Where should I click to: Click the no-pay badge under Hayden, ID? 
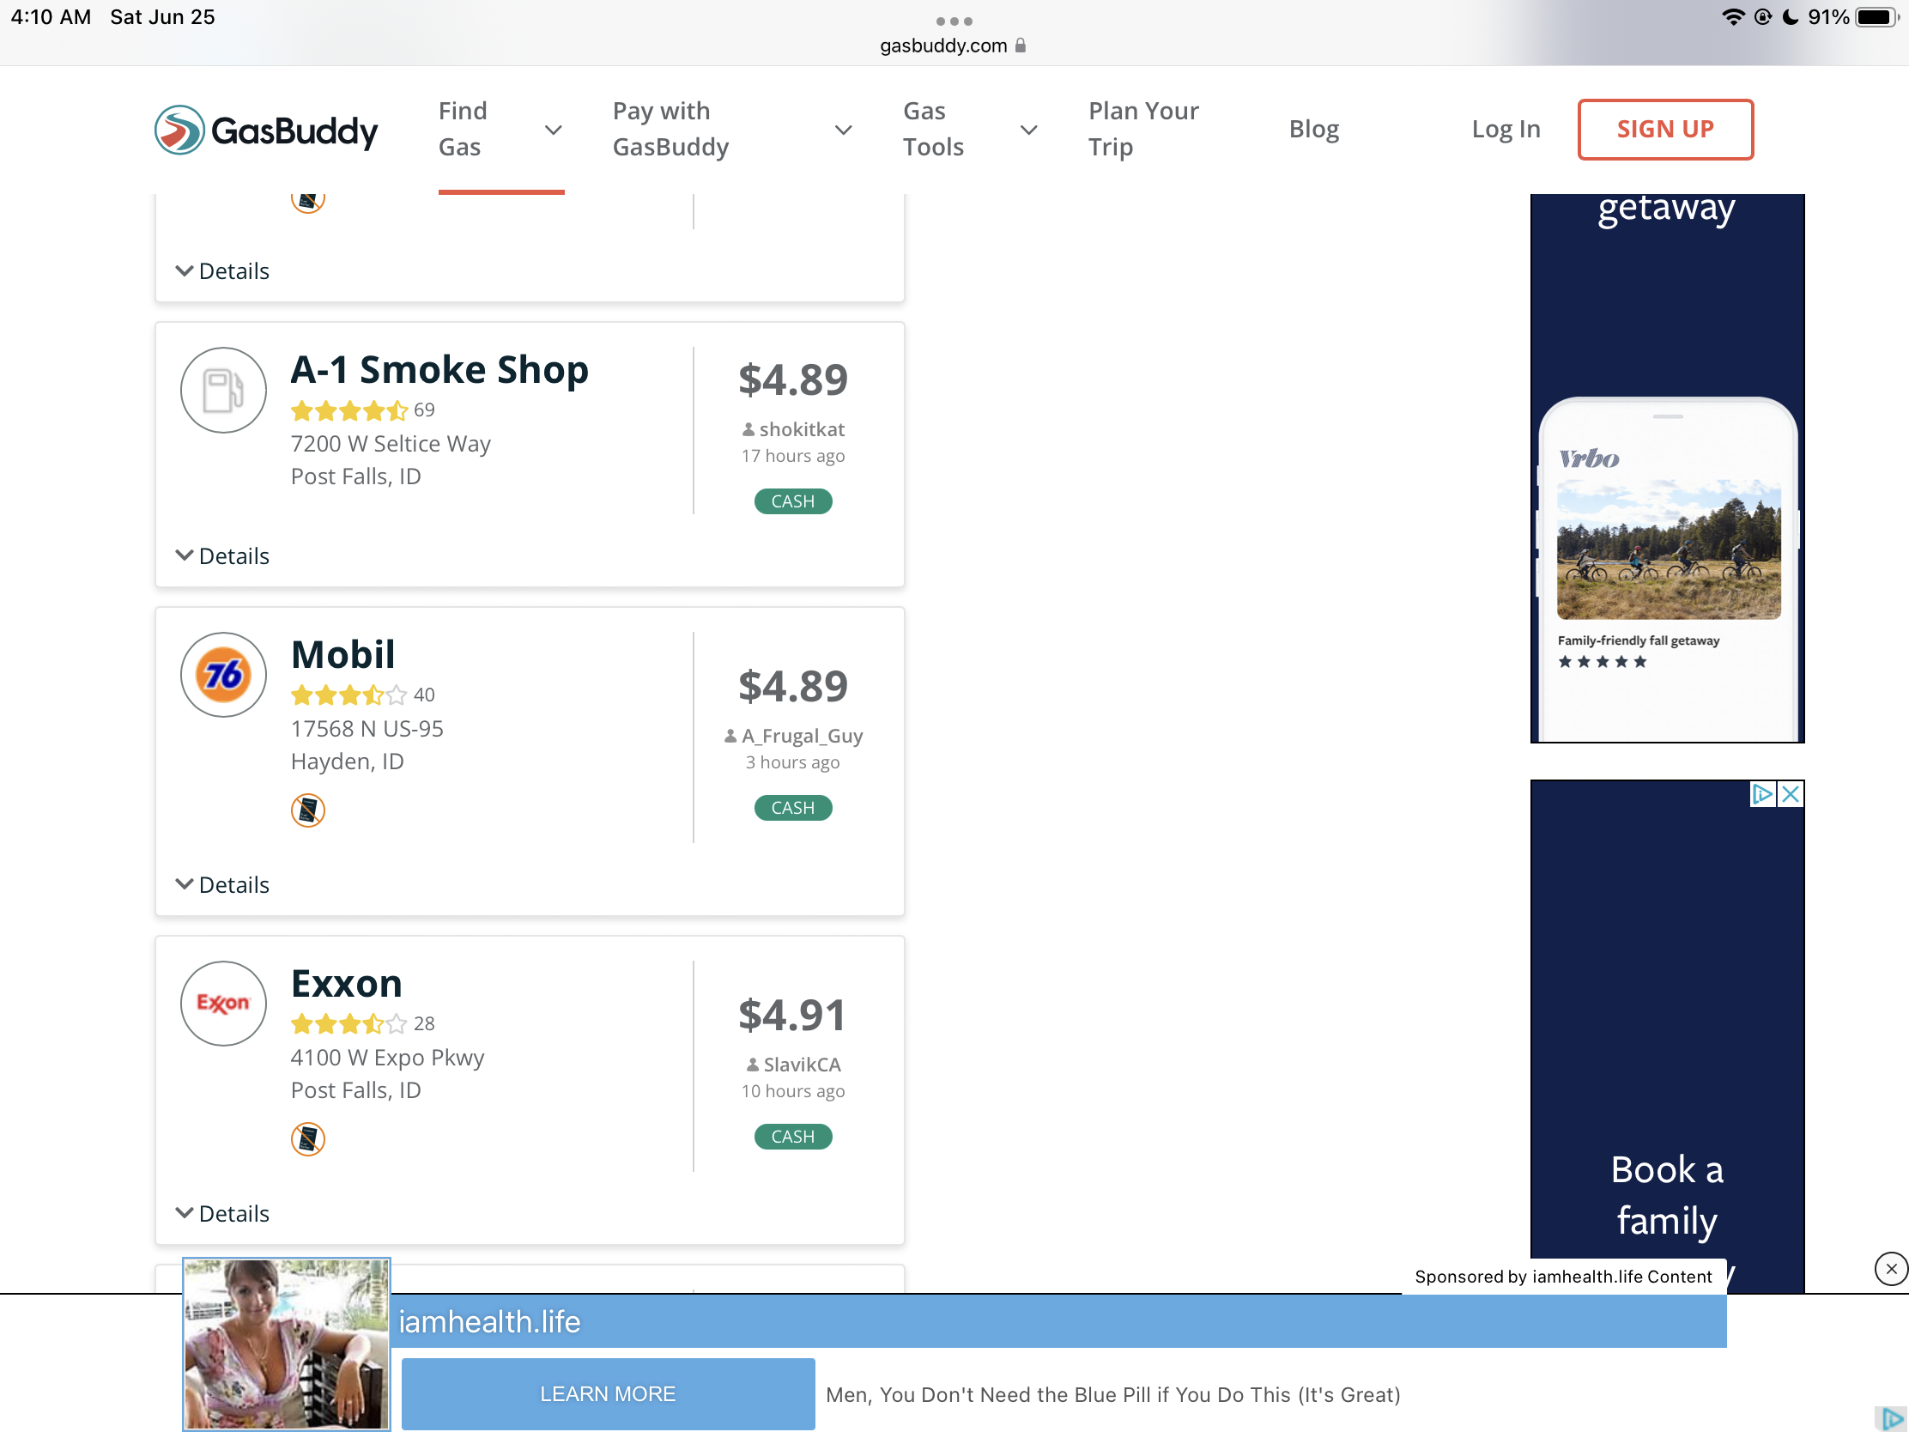308,810
